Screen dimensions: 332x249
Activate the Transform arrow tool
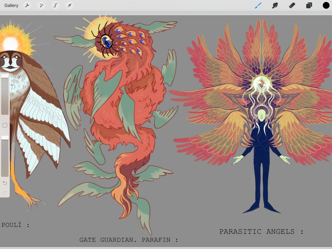coord(69,6)
